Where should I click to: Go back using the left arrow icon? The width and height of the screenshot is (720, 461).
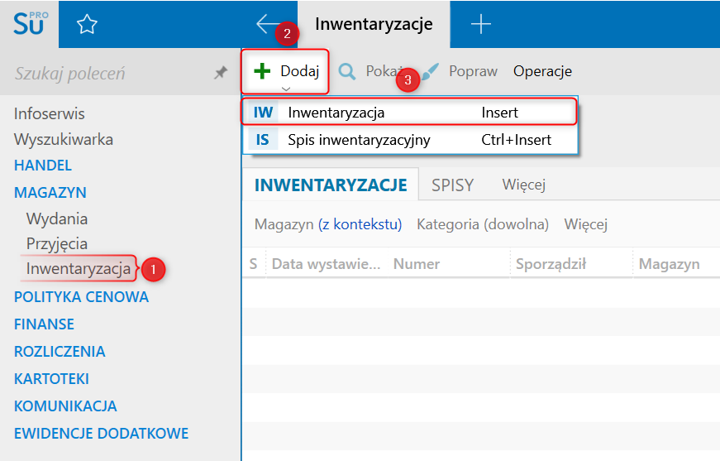(x=269, y=24)
